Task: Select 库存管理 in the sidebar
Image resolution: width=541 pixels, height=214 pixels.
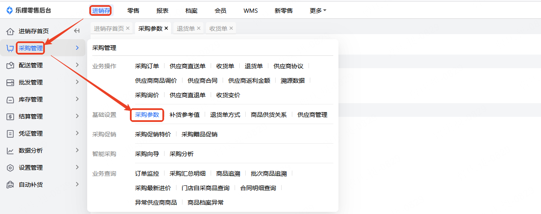Action: pyautogui.click(x=31, y=99)
